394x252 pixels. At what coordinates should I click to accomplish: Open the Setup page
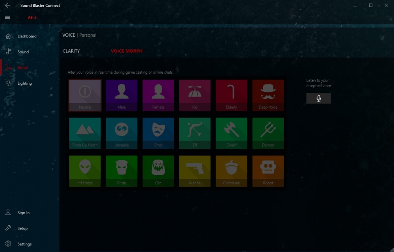click(x=30, y=228)
